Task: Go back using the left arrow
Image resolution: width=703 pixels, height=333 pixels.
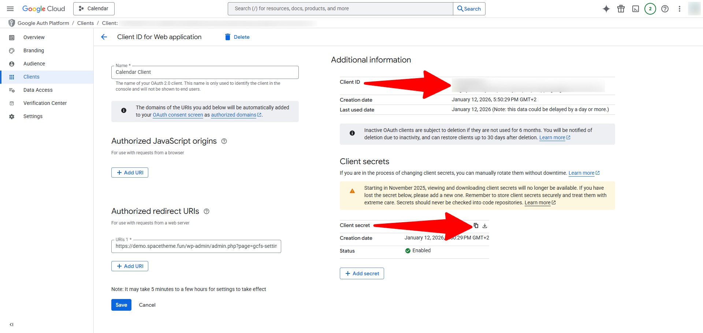Action: [104, 37]
